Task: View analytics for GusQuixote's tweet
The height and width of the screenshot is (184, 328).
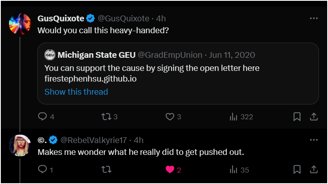Action: point(234,117)
